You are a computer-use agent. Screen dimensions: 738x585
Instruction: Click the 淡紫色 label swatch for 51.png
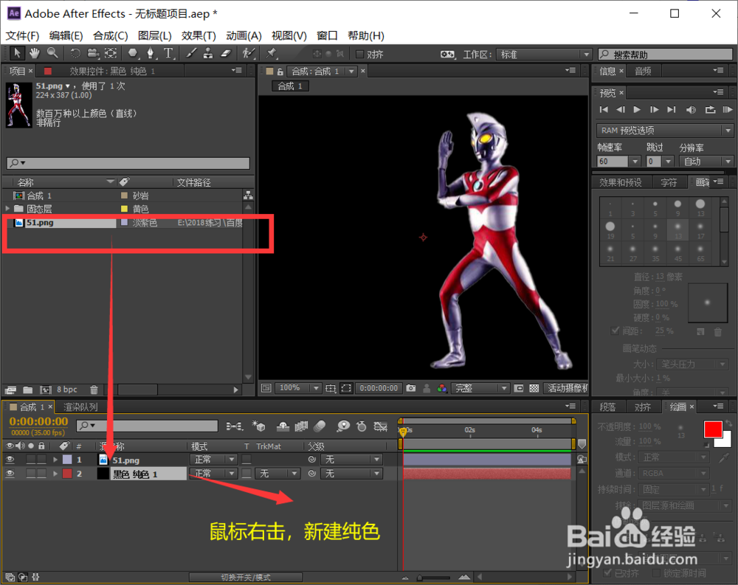(124, 222)
